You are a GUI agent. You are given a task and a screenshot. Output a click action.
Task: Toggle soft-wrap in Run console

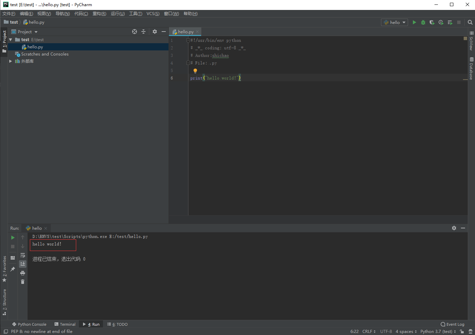pyautogui.click(x=23, y=255)
